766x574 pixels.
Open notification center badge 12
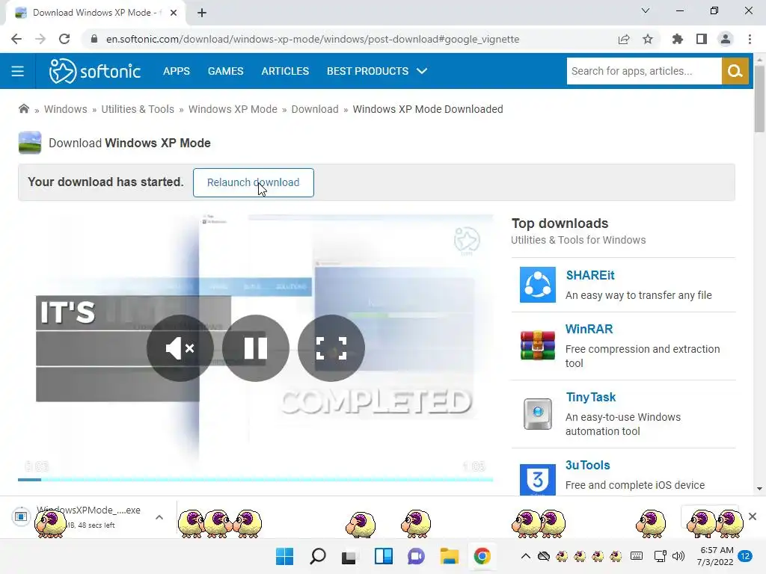[x=746, y=556]
